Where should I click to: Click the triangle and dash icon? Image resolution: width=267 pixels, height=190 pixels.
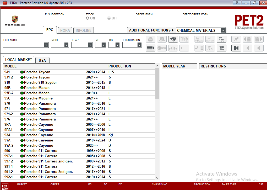point(184,48)
